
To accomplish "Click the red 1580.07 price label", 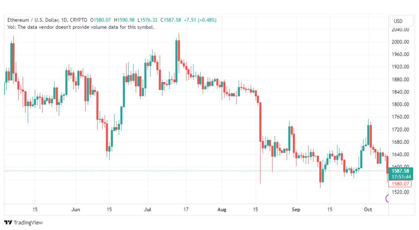I will [400, 184].
